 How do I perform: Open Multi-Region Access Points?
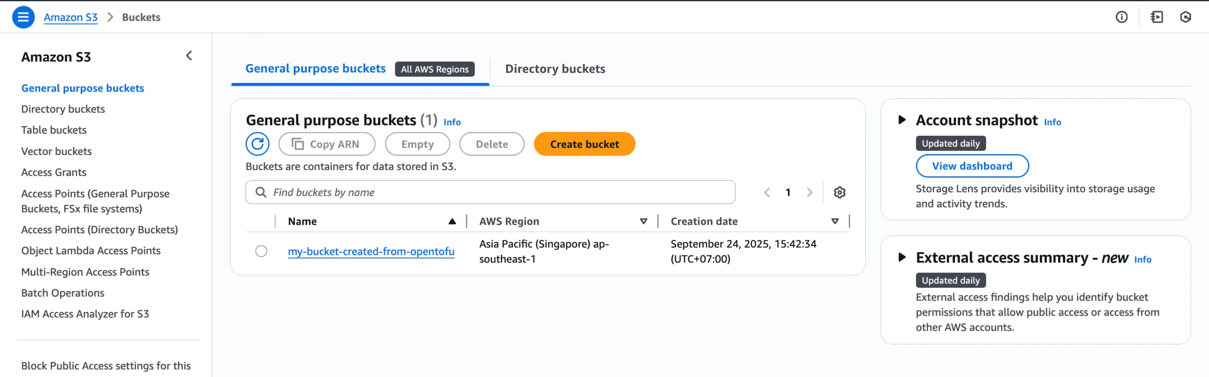[85, 272]
